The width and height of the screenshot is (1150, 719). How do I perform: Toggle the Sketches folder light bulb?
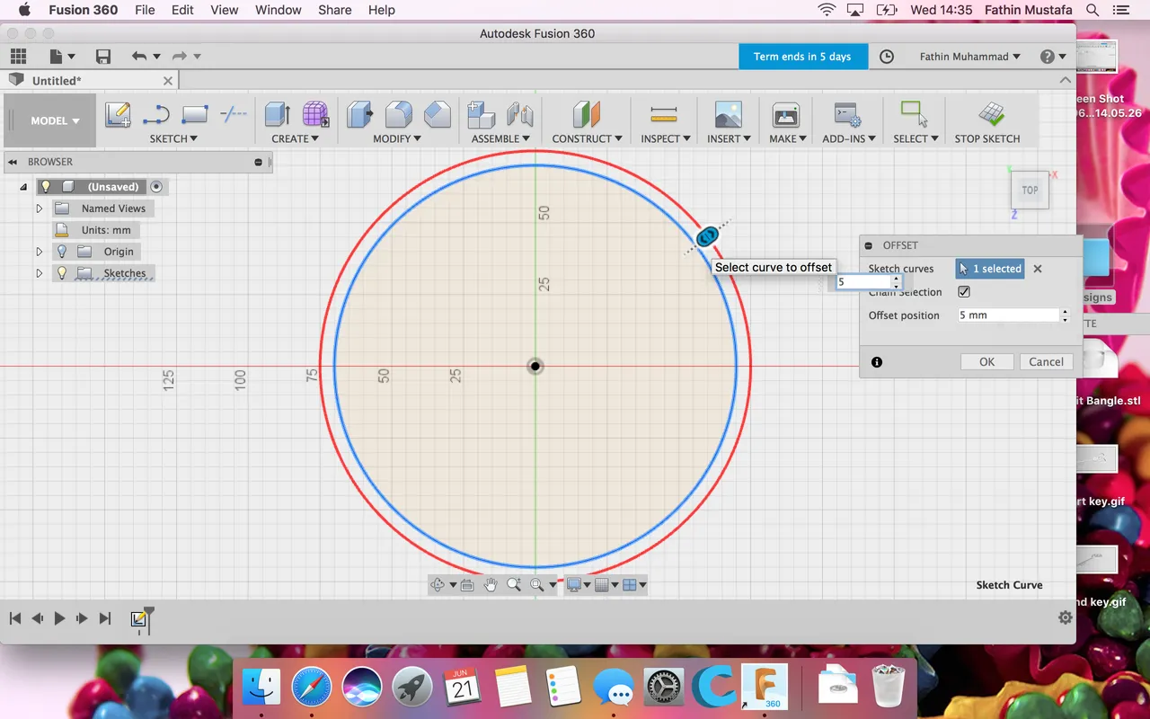pos(62,273)
